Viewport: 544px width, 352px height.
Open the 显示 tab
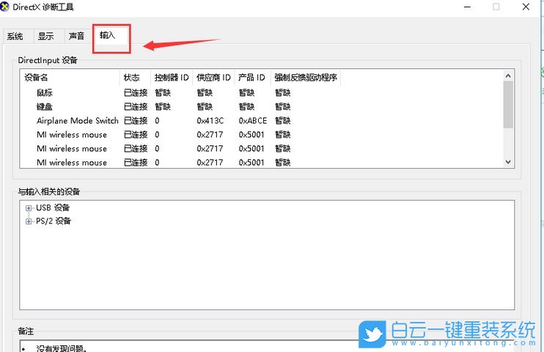pos(45,36)
